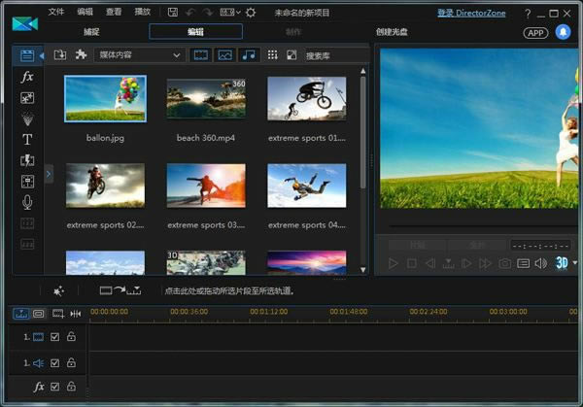The width and height of the screenshot is (583, 407).
Task: Expand the collapsed side panel arrow
Action: pyautogui.click(x=49, y=174)
